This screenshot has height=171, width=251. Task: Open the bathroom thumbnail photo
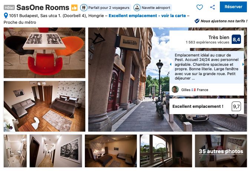(15, 151)
